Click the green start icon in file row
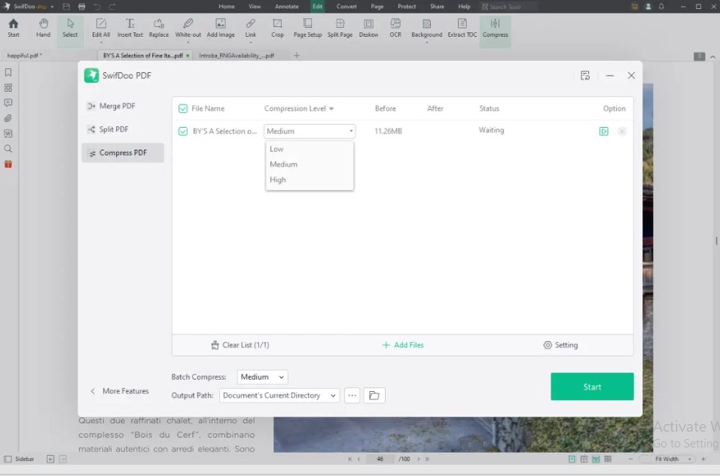 point(604,131)
